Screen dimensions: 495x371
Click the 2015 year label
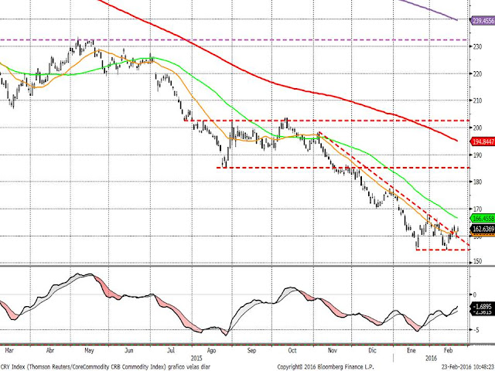click(196, 359)
